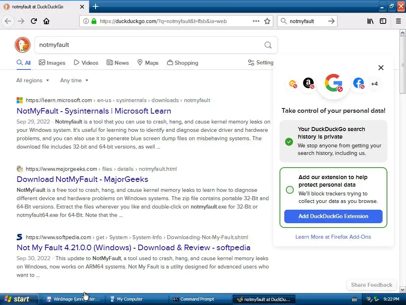406x305 pixels.
Task: Click the scrollbar up arrow
Action: point(402,33)
